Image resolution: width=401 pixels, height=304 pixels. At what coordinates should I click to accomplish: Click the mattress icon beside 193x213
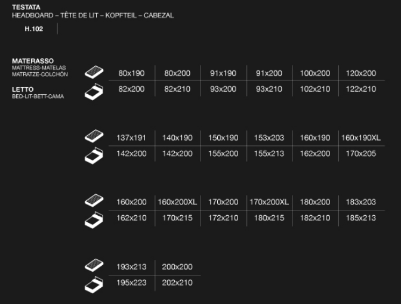point(94,265)
